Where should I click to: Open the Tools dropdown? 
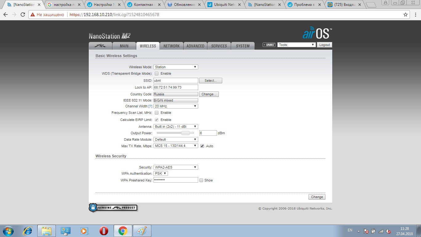[296, 45]
